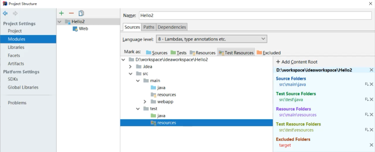This screenshot has height=152, width=375.
Task: Edit properties of src\main\java source folder
Action: (x=367, y=84)
